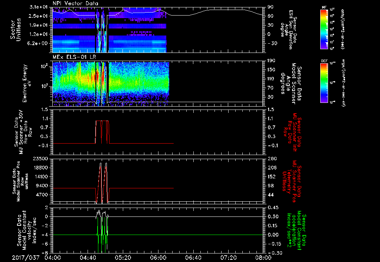The image size is (380, 262).
Task: Click the red "MU Scanner Pos Telemetry" label
Action: pos(292,181)
